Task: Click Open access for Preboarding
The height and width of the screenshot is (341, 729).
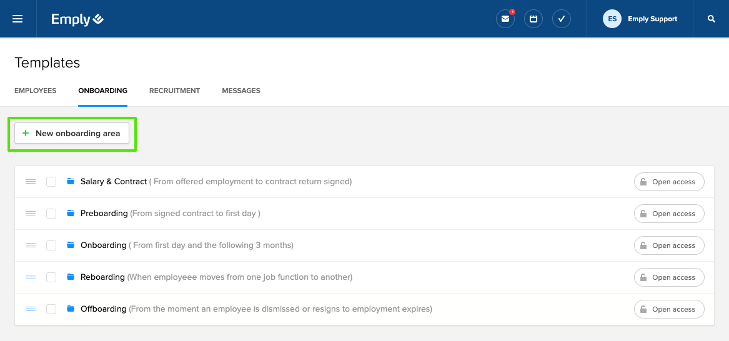Action: pos(669,214)
